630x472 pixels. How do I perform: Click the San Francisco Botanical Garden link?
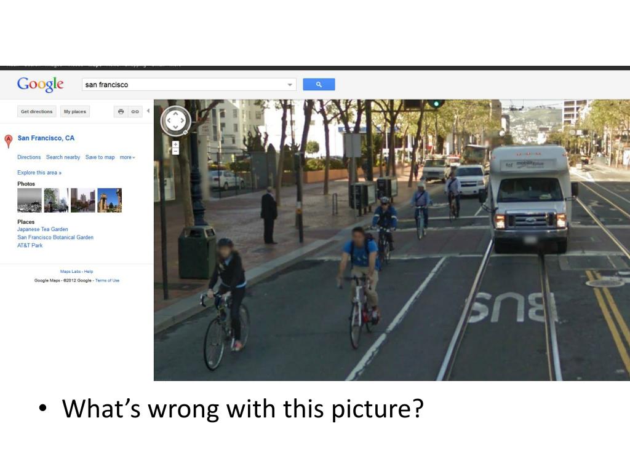coord(55,237)
